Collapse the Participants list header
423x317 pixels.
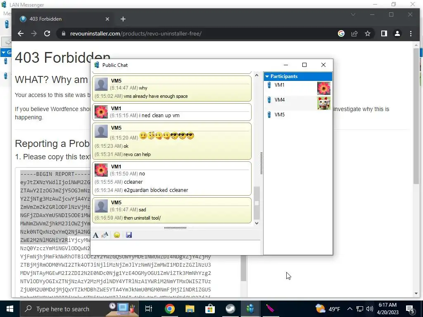coord(298,76)
